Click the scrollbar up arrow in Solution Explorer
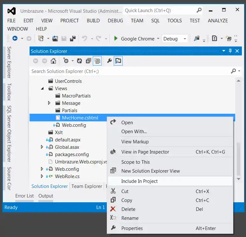Image resolution: width=246 pixels, height=237 pixels. [238, 81]
